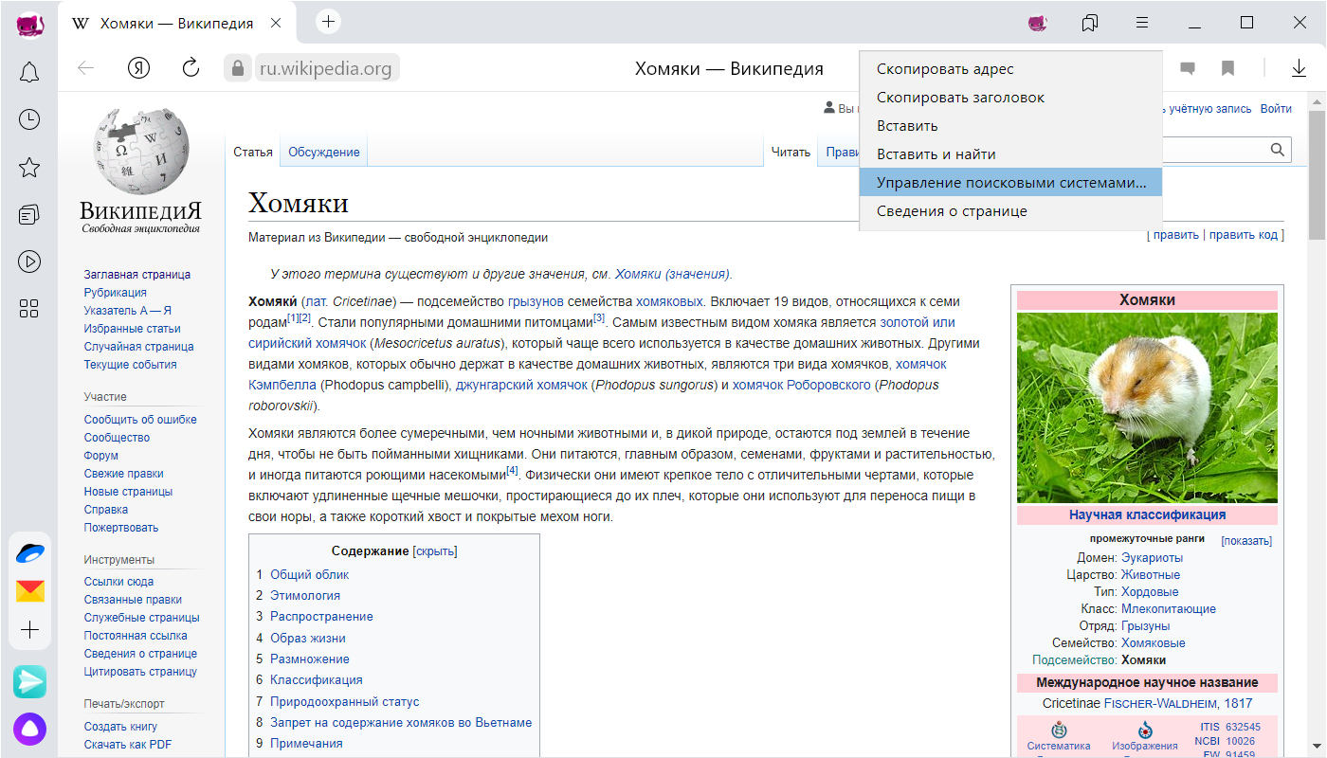Open 'джунгарский хомячок' article link

pos(521,385)
